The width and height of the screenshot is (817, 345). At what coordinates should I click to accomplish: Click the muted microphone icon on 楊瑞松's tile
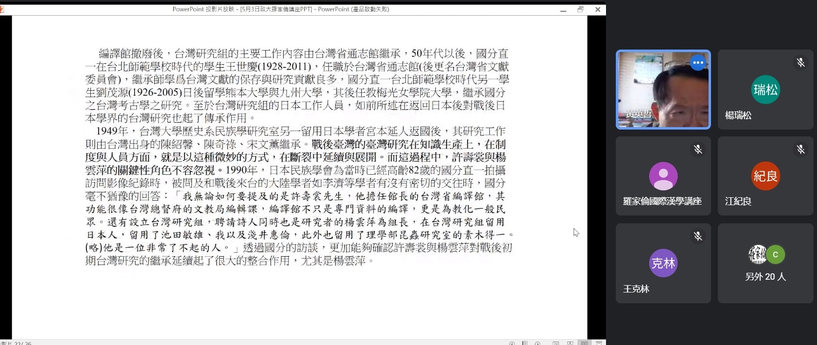800,62
